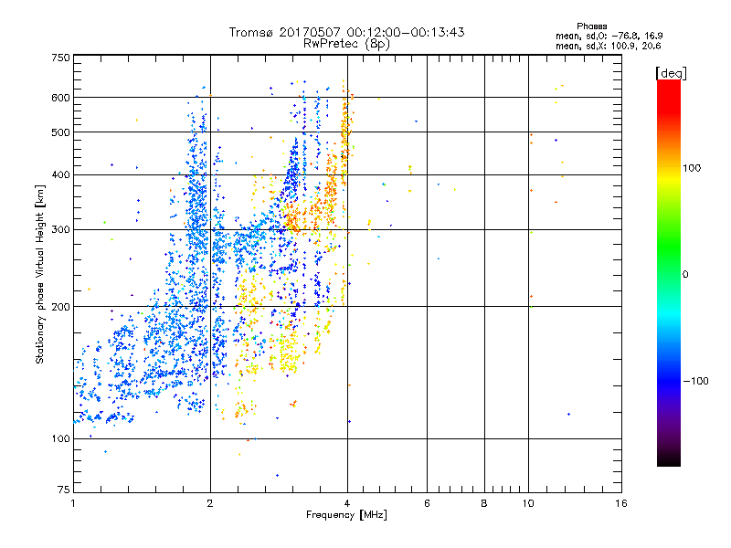The width and height of the screenshot is (731, 548).
Task: Click the y-axis tick label "750"
Action: 60,58
